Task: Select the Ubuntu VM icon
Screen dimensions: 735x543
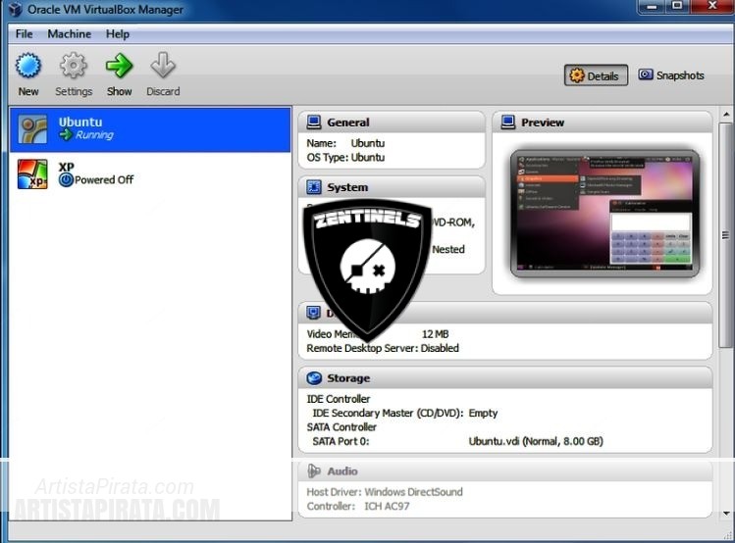Action: click(32, 129)
